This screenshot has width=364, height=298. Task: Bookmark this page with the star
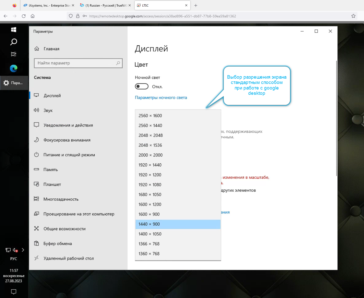tap(353, 16)
